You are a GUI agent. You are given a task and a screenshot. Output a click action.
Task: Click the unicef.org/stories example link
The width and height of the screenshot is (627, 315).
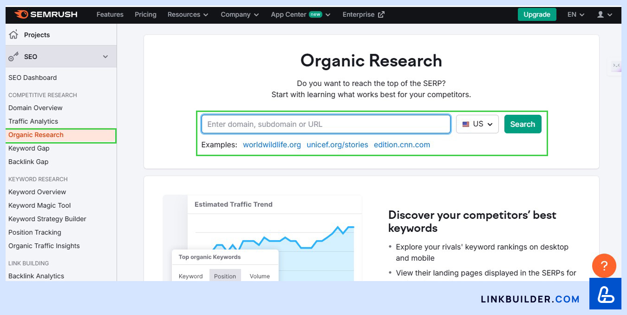click(337, 144)
